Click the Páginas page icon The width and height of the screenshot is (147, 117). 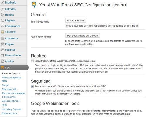(x=2, y=20)
